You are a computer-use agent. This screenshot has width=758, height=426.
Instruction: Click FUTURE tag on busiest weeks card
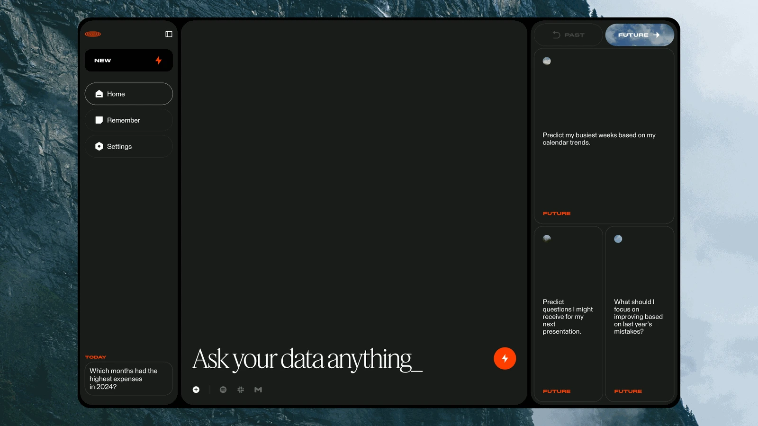click(x=557, y=213)
